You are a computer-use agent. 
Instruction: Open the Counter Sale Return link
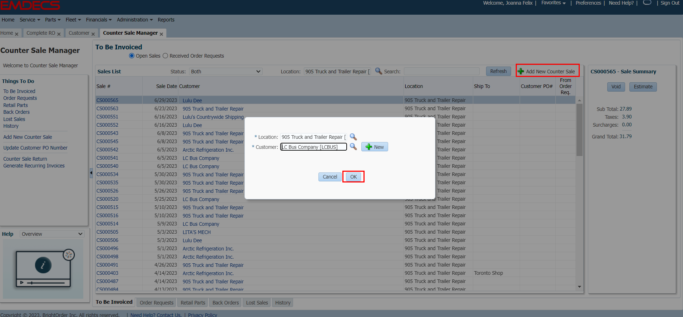tap(25, 159)
